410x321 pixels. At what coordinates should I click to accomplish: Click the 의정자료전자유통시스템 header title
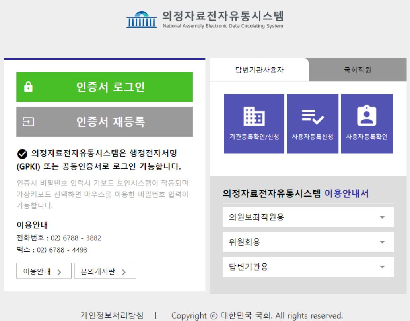(x=223, y=17)
